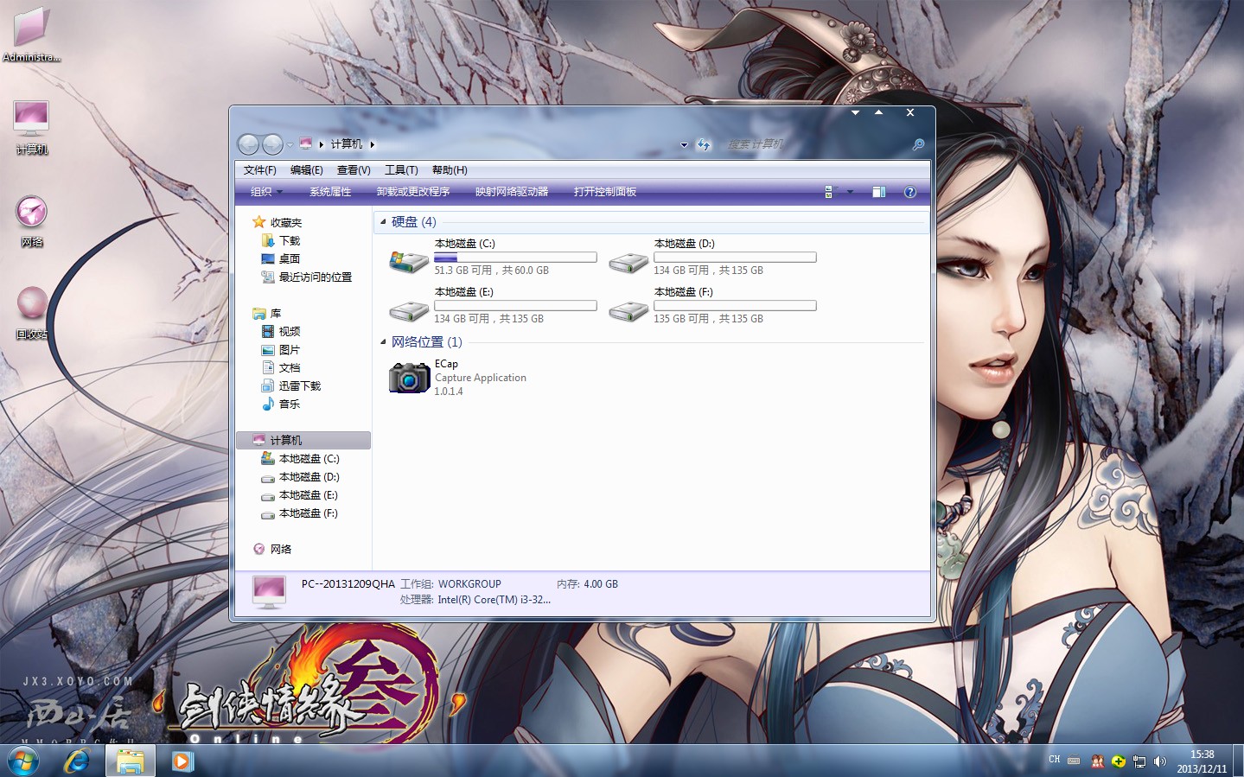
Task: Toggle the preview pane icon
Action: click(x=879, y=192)
